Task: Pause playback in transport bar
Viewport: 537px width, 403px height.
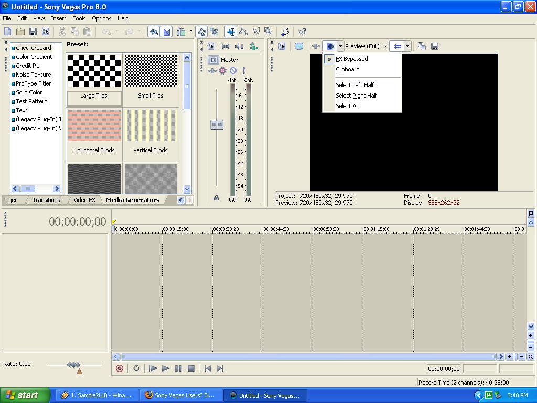Action: pyautogui.click(x=178, y=368)
